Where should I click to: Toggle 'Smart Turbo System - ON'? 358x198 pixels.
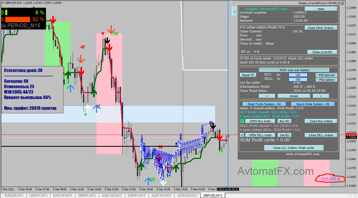click(x=264, y=104)
